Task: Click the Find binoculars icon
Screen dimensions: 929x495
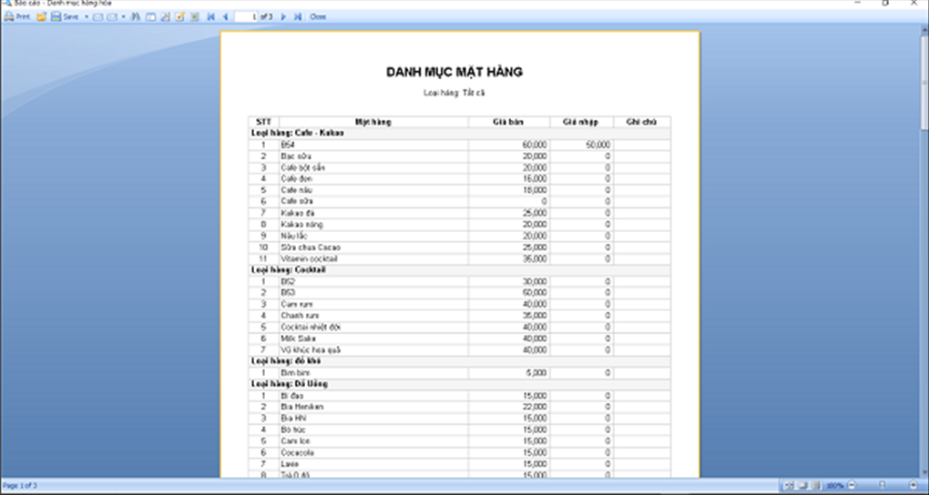Action: click(136, 17)
